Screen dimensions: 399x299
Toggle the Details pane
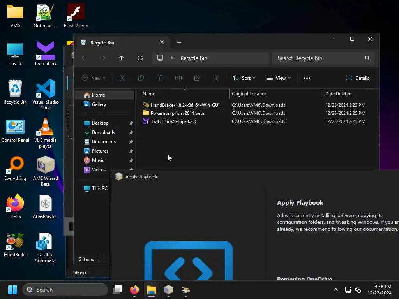(x=358, y=78)
